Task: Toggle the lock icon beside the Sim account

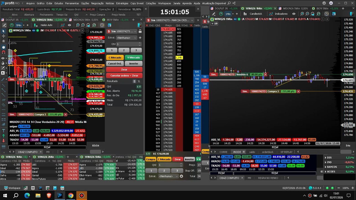Action: click(140, 31)
